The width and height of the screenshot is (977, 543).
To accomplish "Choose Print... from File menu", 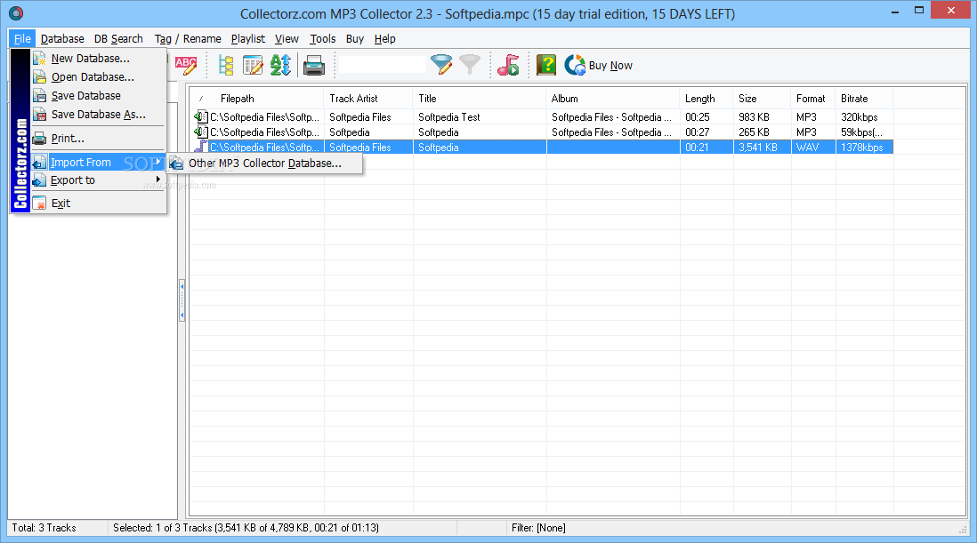I will (98, 138).
